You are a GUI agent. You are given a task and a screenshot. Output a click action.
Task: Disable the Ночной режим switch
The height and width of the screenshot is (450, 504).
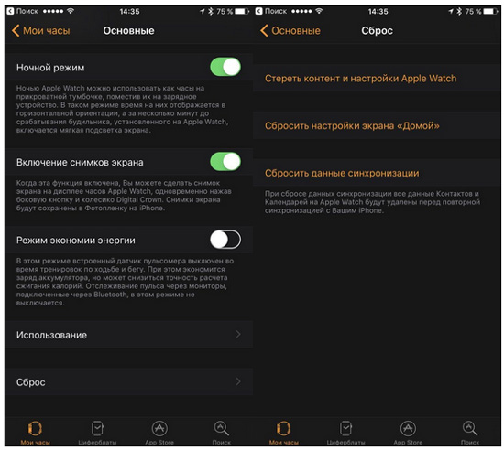click(225, 67)
